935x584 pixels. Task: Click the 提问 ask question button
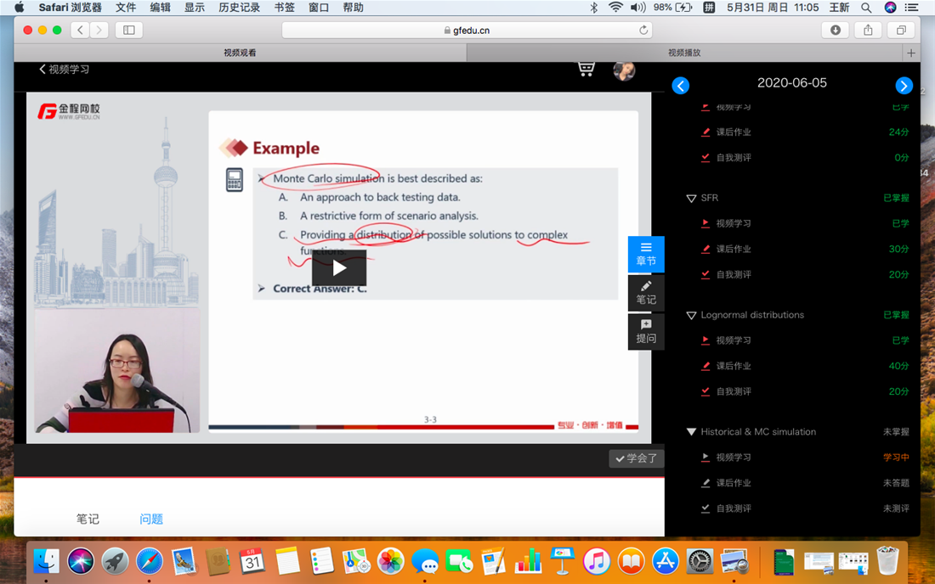tap(646, 332)
